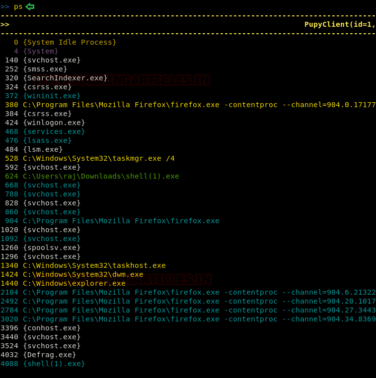This screenshot has height=378, width=376.
Task: Select PID 904 firefox.exe process line
Action: pyautogui.click(x=121, y=221)
